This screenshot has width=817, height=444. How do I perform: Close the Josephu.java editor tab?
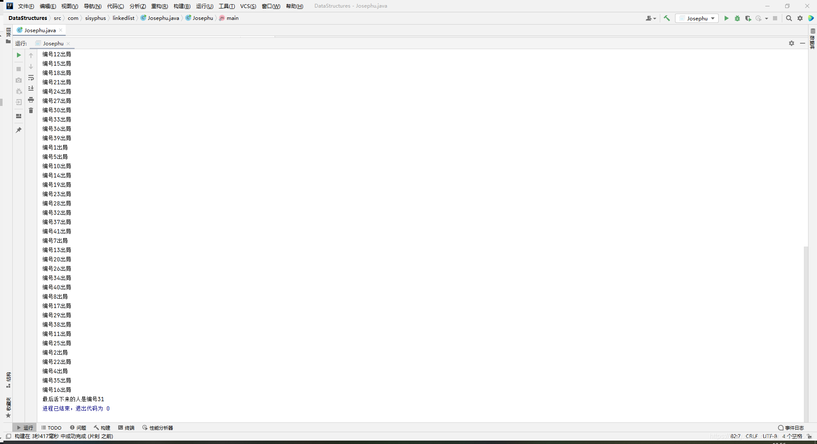[61, 30]
